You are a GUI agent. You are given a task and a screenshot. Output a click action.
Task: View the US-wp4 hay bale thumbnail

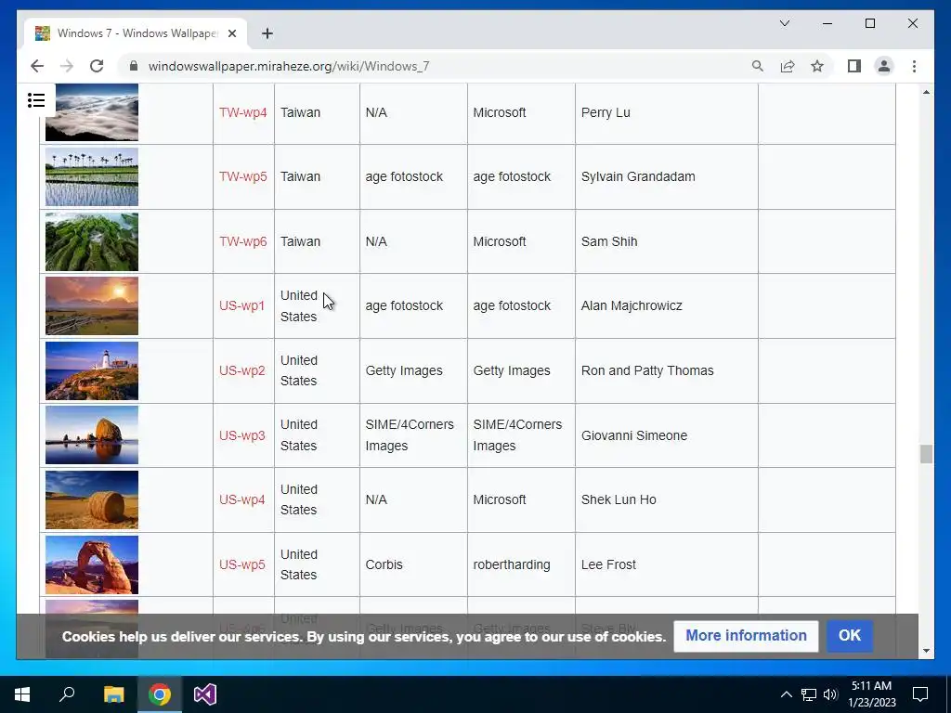[92, 499]
